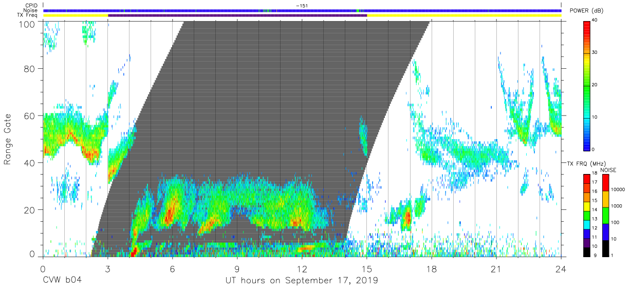Image resolution: width=631 pixels, height=291 pixels.
Task: Click the UT hour 21 tick label
Action: click(x=496, y=268)
